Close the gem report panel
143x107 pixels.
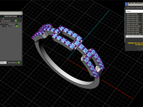[21, 13]
